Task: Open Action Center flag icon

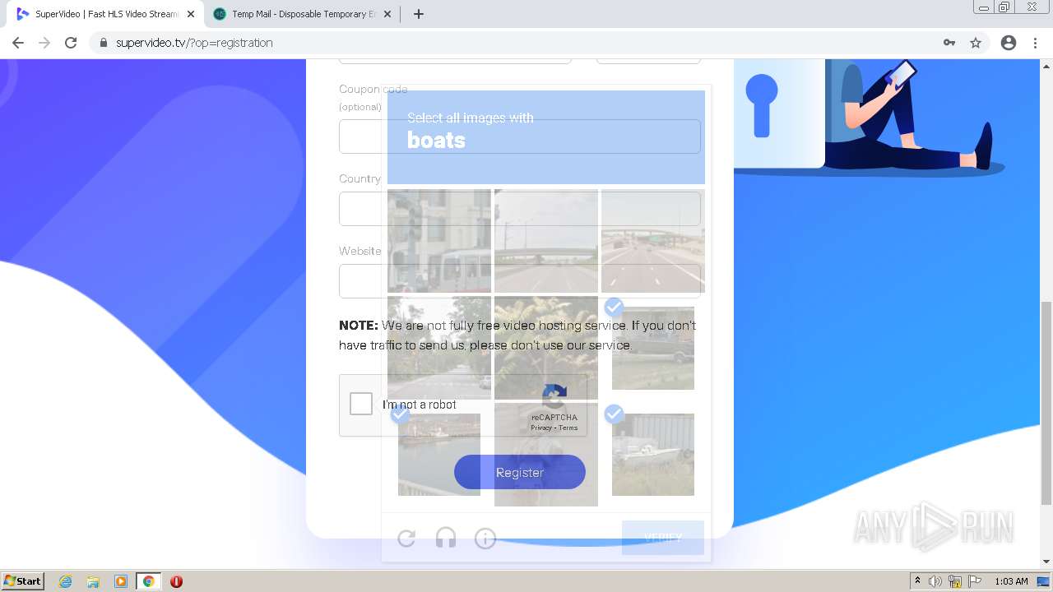Action: (975, 581)
